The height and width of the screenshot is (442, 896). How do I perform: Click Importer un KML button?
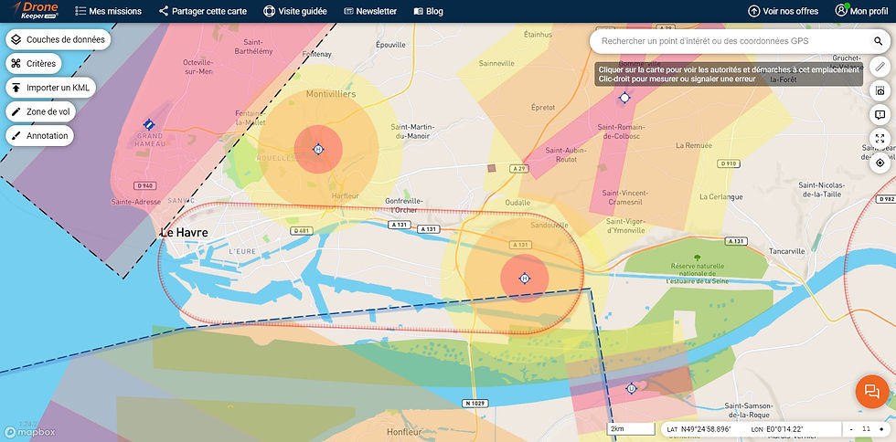coord(51,88)
